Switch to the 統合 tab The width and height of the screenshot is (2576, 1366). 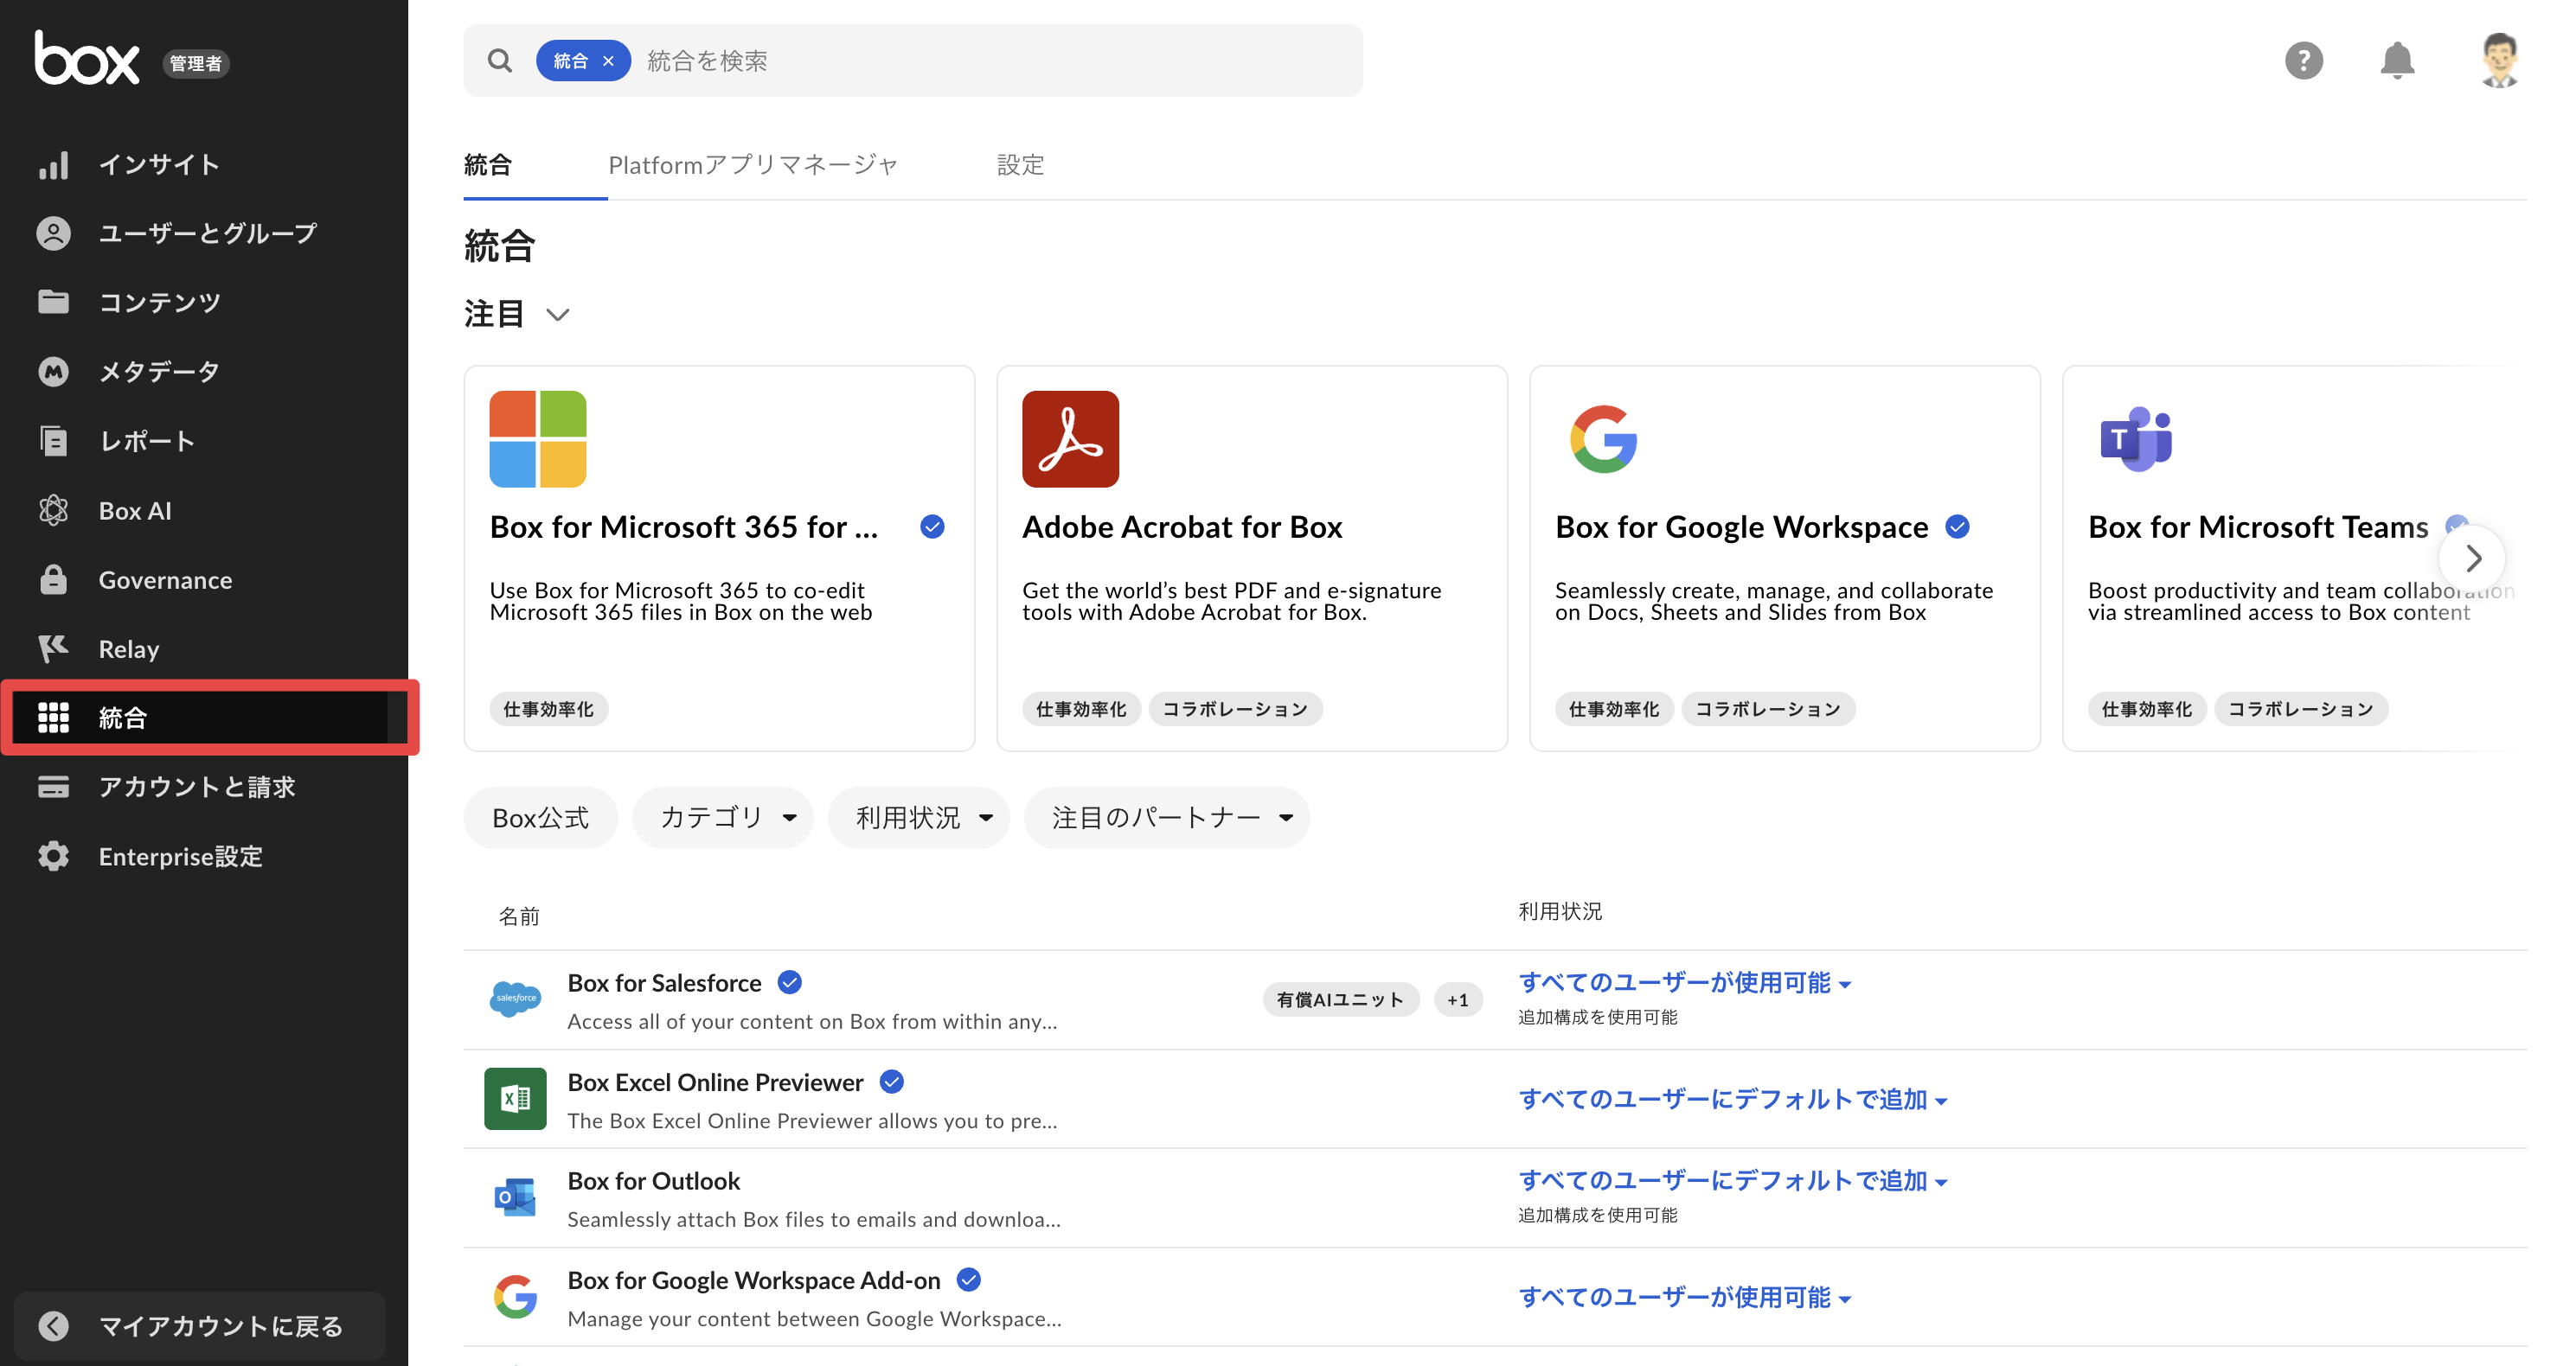point(488,165)
